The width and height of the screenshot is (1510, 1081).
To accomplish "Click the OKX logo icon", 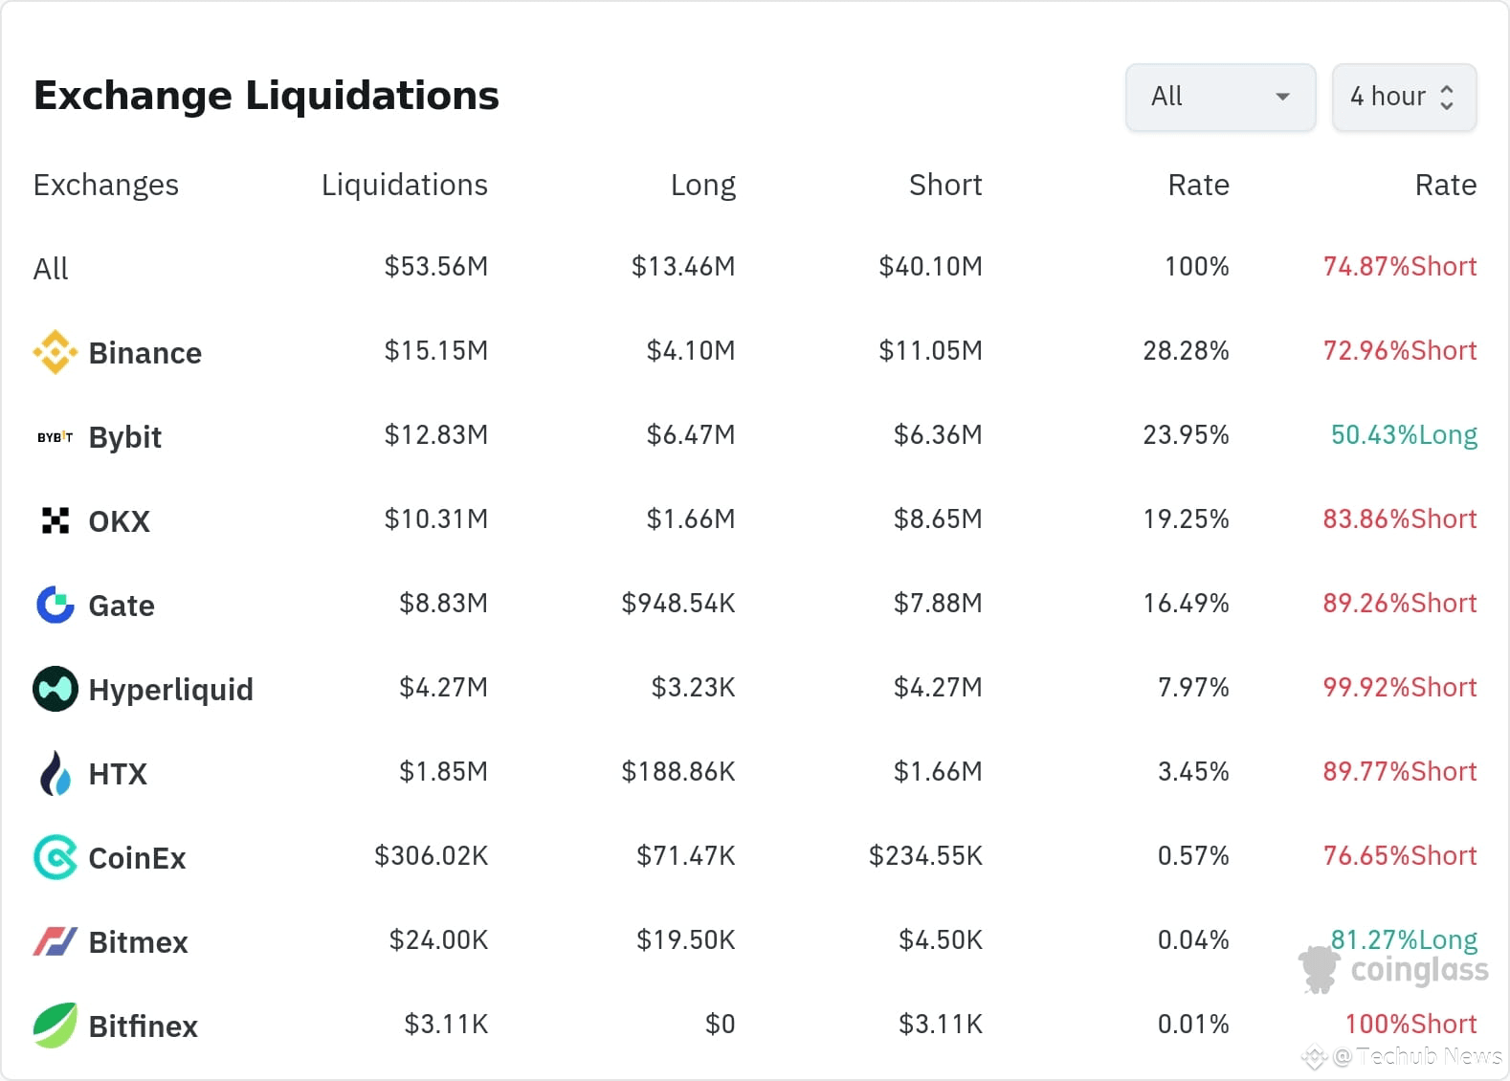I will (x=56, y=520).
